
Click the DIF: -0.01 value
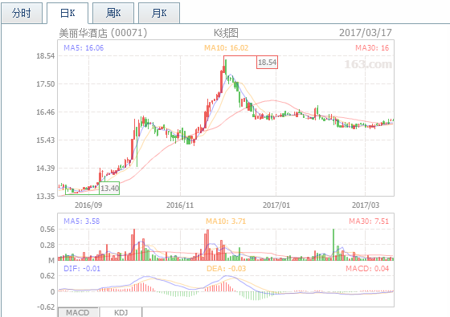tap(82, 269)
